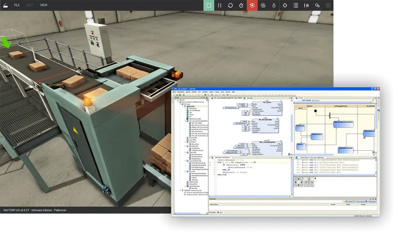Open drivers via the linked gears icon
The height and width of the screenshot is (235, 397).
point(317,5)
